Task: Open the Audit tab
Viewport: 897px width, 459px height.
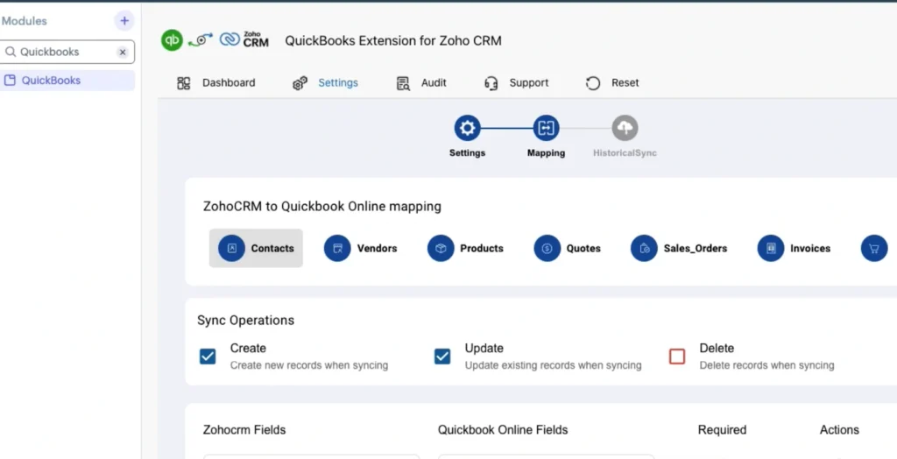Action: coord(421,83)
